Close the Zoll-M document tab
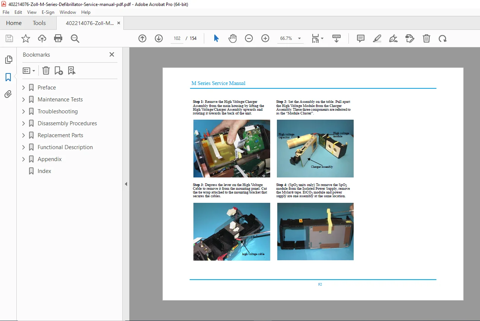 coord(119,23)
